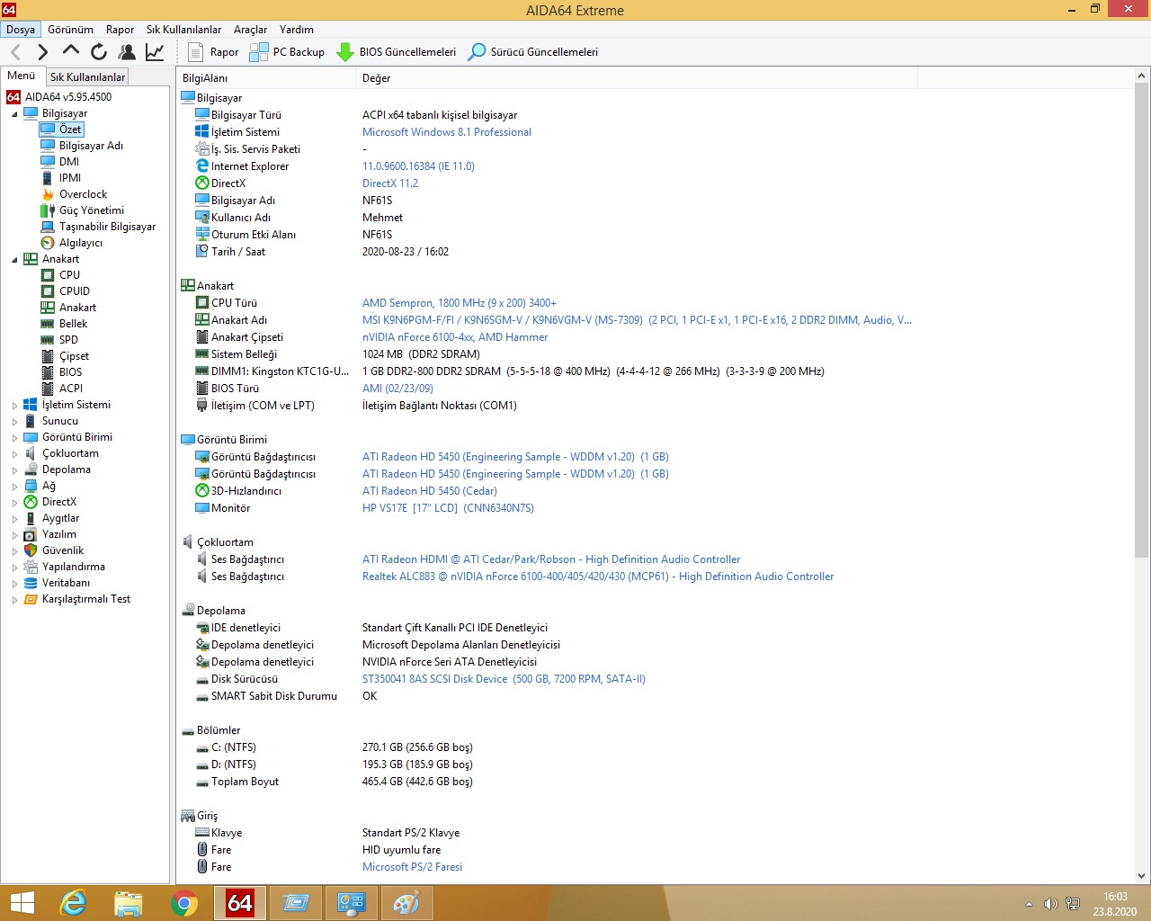Viewport: 1151px width, 921px height.
Task: Click the AMD Sempron CPU type link
Action: click(x=459, y=303)
